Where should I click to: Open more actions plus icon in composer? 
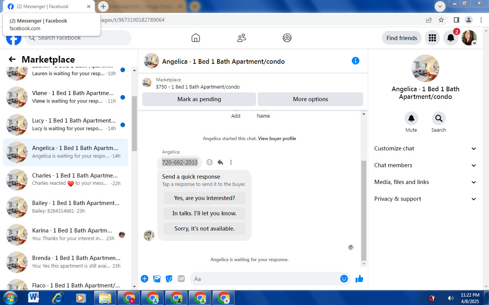pos(145,279)
